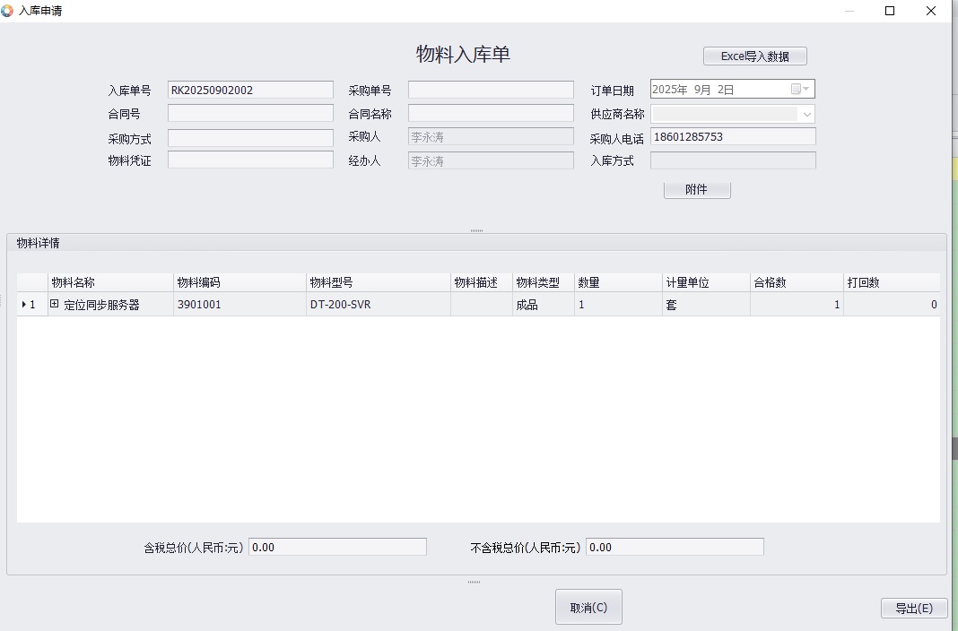Sort by the 物料名称 column header
The image size is (958, 631).
110,282
